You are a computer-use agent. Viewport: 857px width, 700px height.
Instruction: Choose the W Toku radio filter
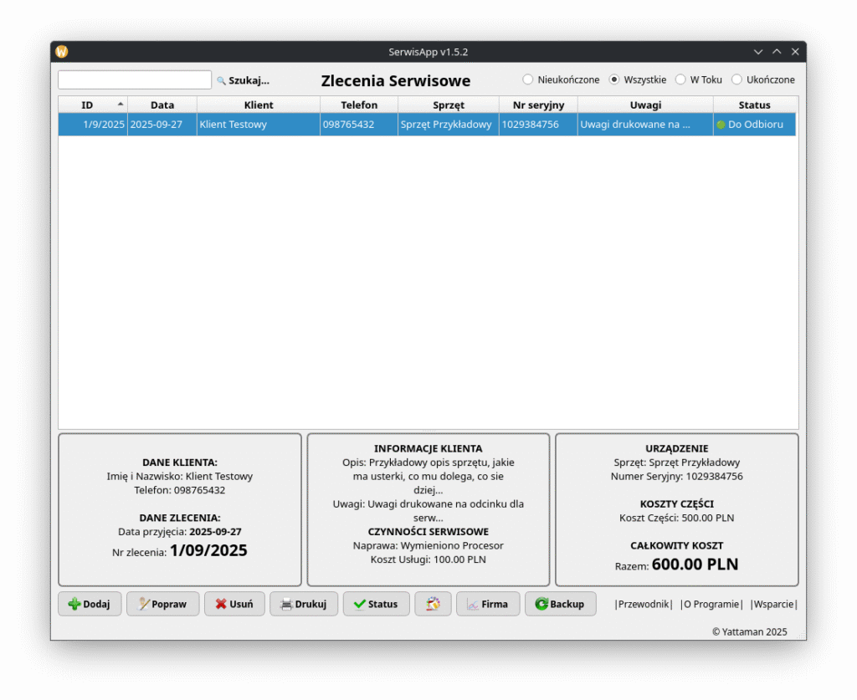click(680, 79)
